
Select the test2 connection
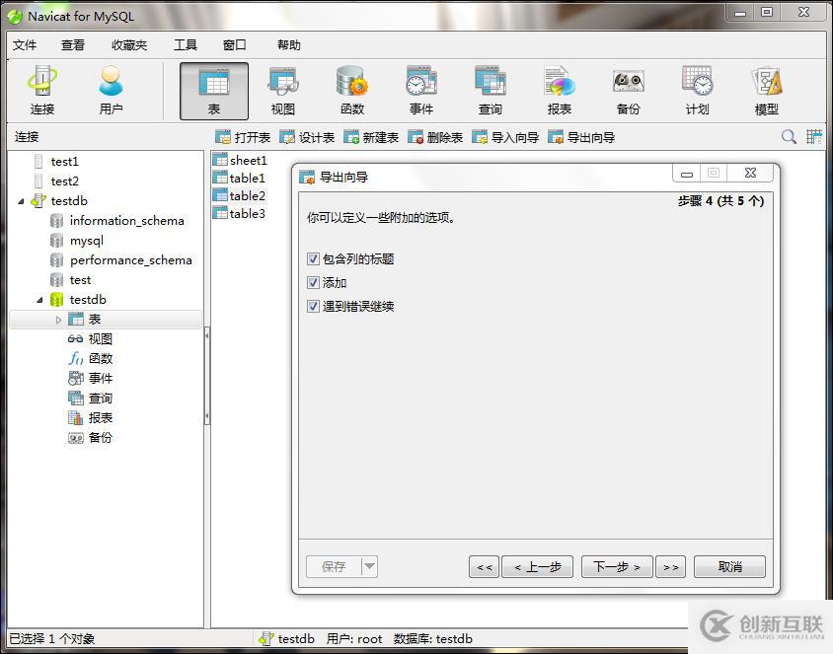tap(56, 182)
